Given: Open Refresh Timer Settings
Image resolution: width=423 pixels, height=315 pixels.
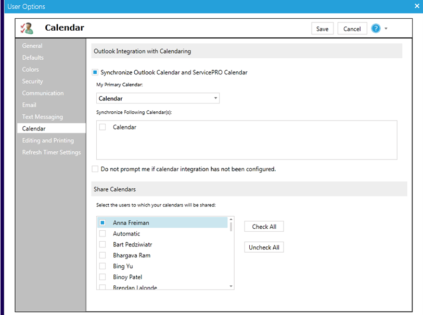Looking at the screenshot, I should (x=52, y=152).
